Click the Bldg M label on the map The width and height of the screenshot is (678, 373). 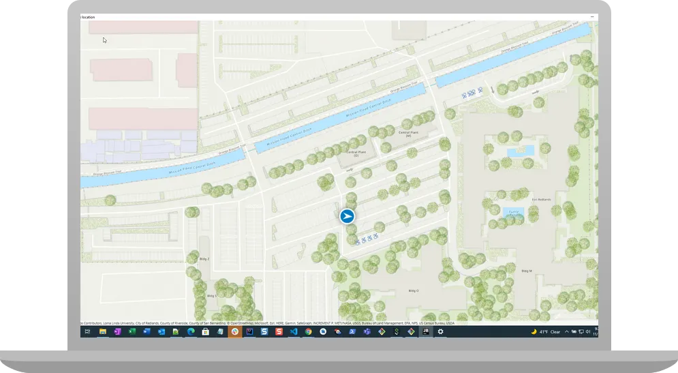[527, 271]
